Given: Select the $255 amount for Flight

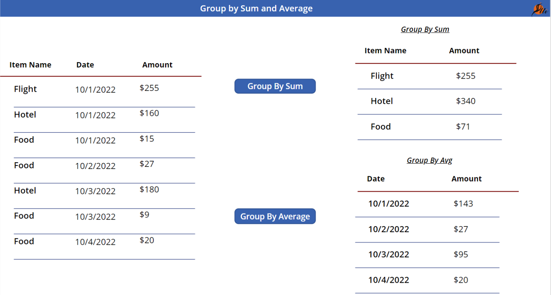Looking at the screenshot, I should [149, 88].
